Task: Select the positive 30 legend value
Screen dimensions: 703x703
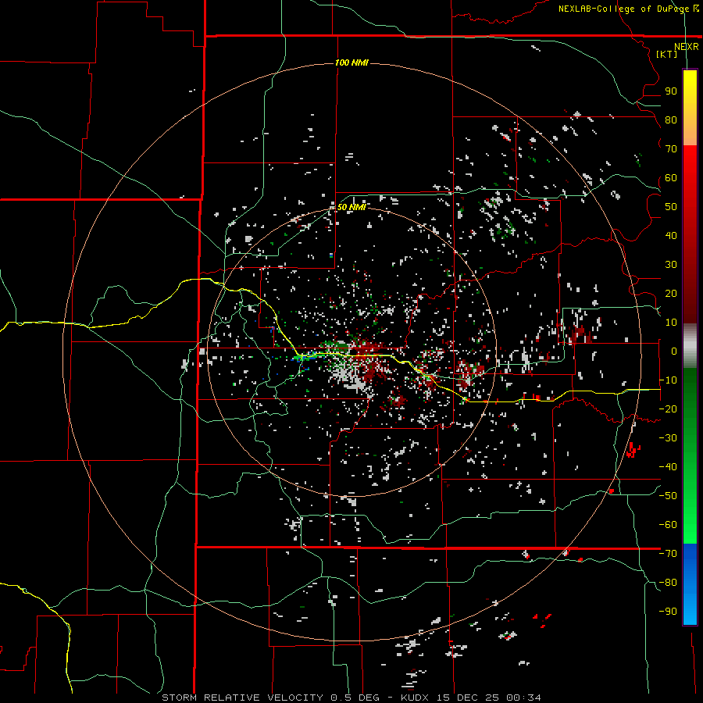Action: 671,265
